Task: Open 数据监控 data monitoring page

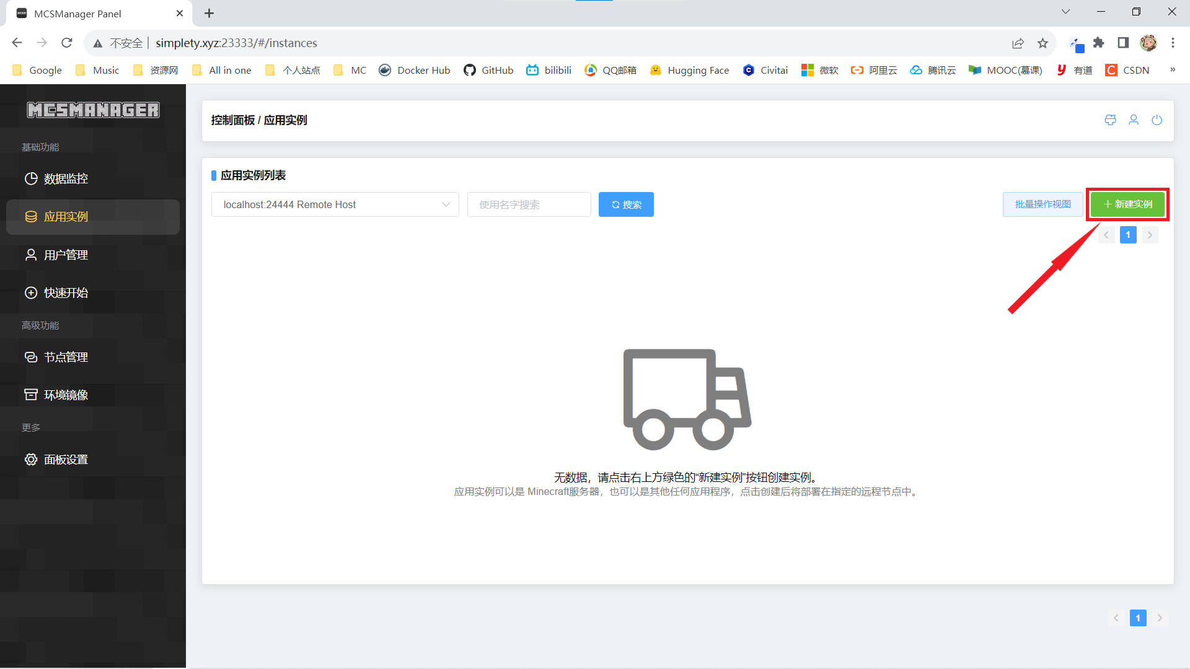Action: click(x=66, y=179)
